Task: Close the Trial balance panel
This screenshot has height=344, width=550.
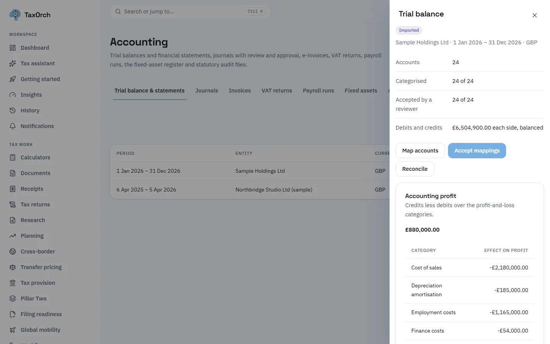Action: (x=535, y=15)
